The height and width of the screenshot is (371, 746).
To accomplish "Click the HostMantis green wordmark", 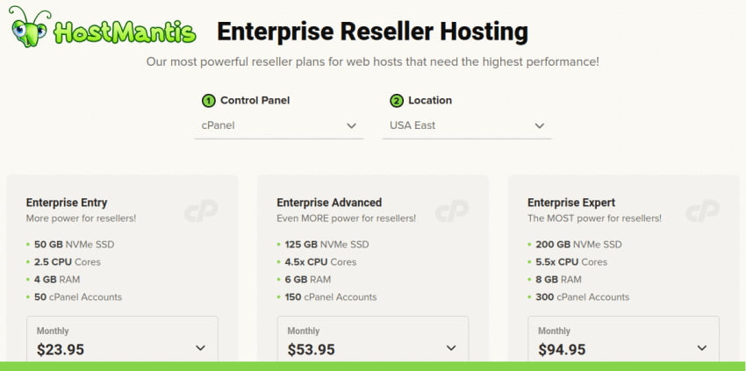I will (x=125, y=32).
